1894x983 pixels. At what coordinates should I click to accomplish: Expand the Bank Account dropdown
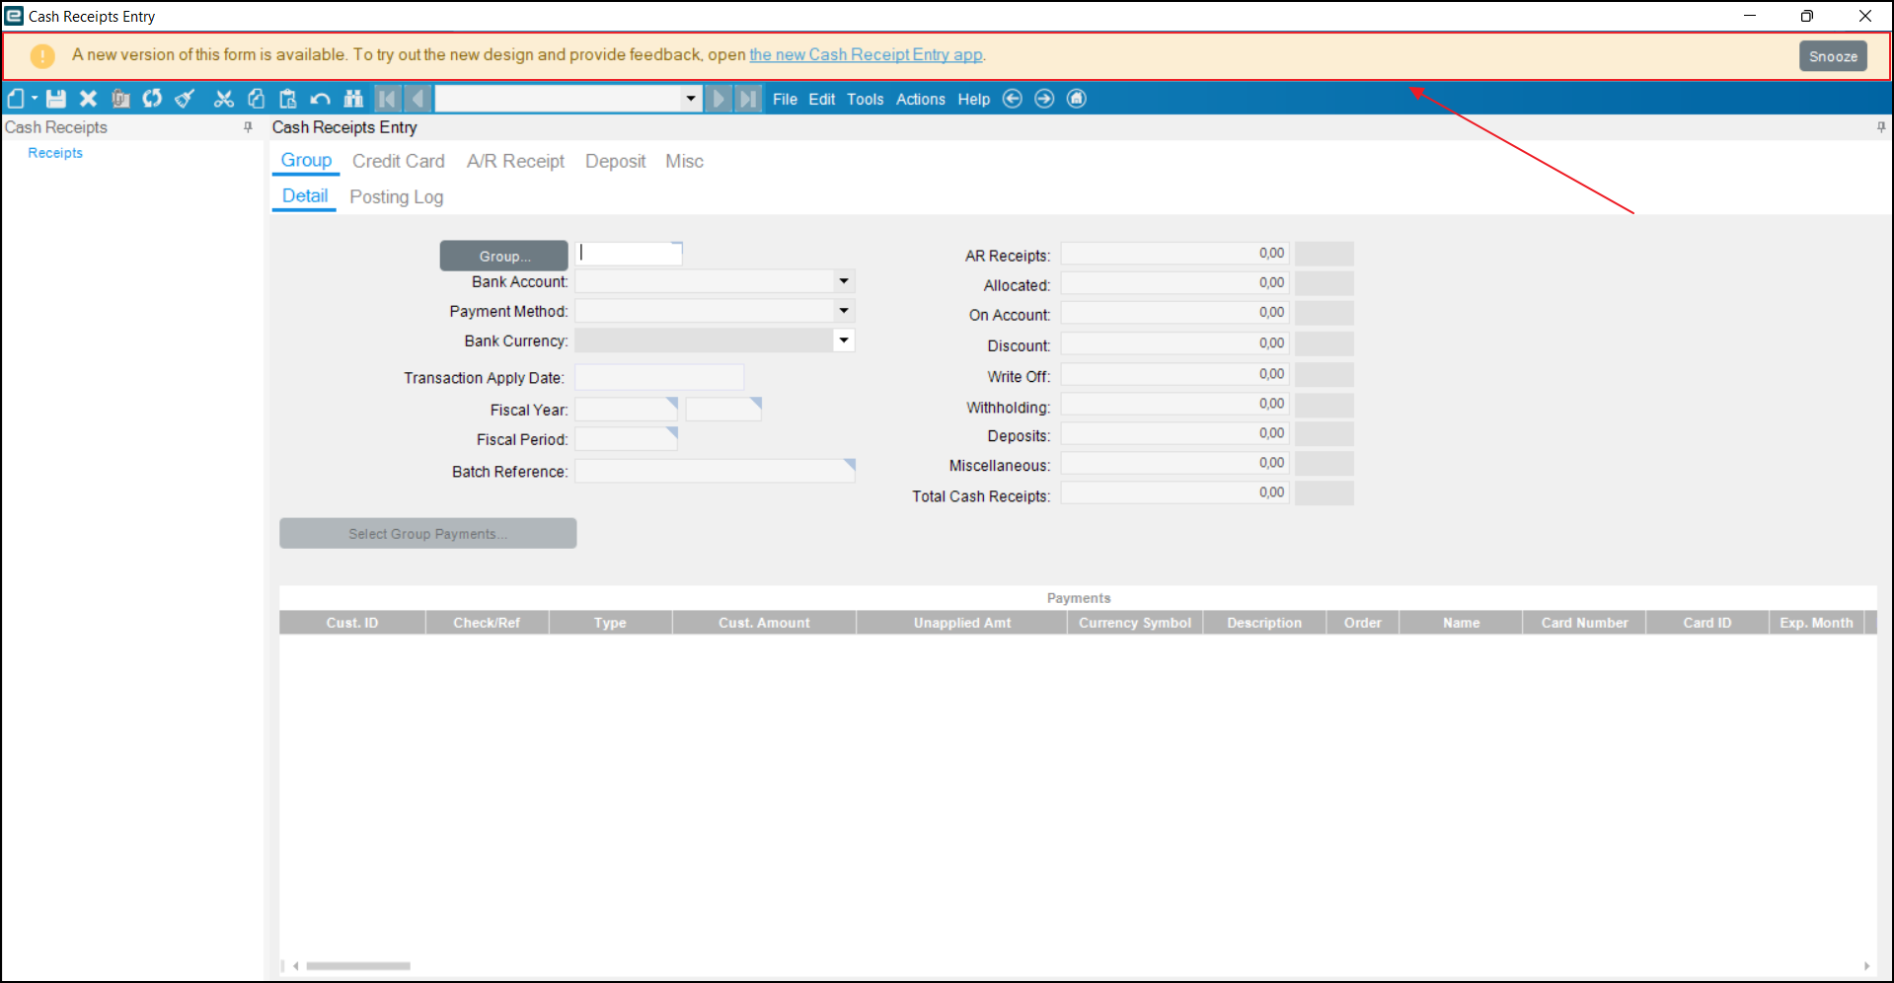[844, 281]
